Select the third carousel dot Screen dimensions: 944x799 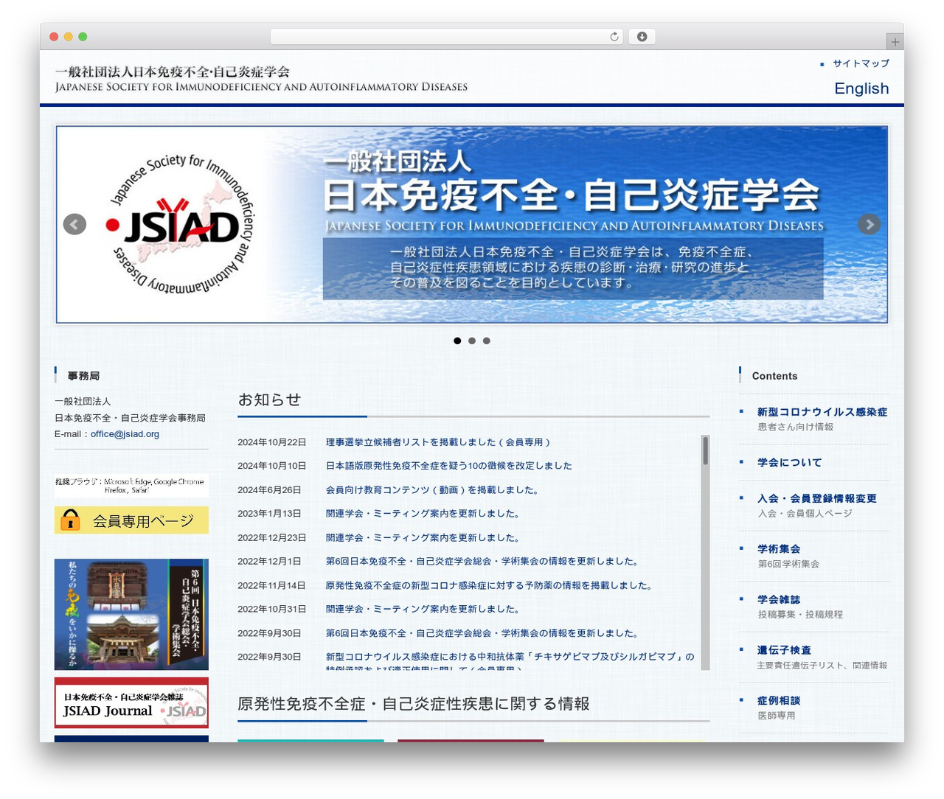point(486,341)
